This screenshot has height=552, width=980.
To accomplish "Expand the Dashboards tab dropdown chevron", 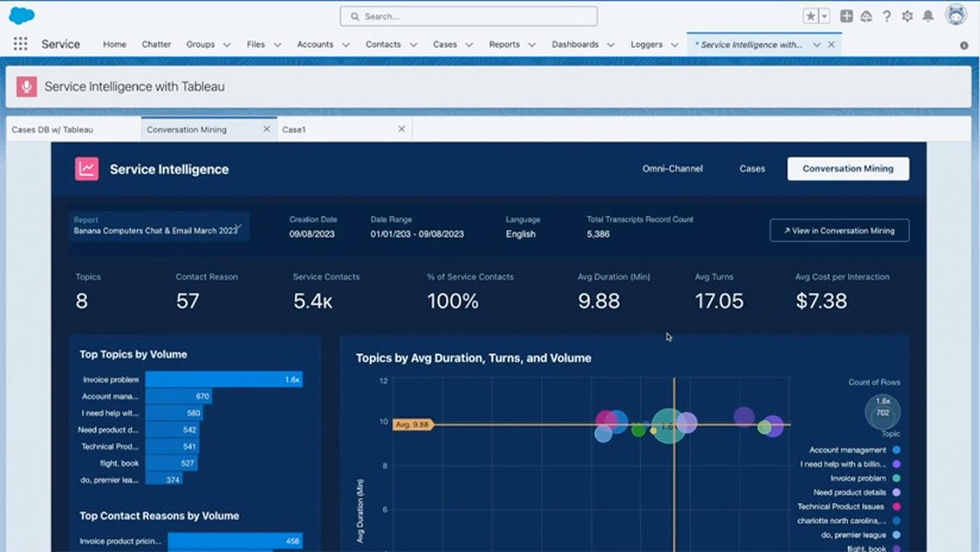I will (x=610, y=45).
